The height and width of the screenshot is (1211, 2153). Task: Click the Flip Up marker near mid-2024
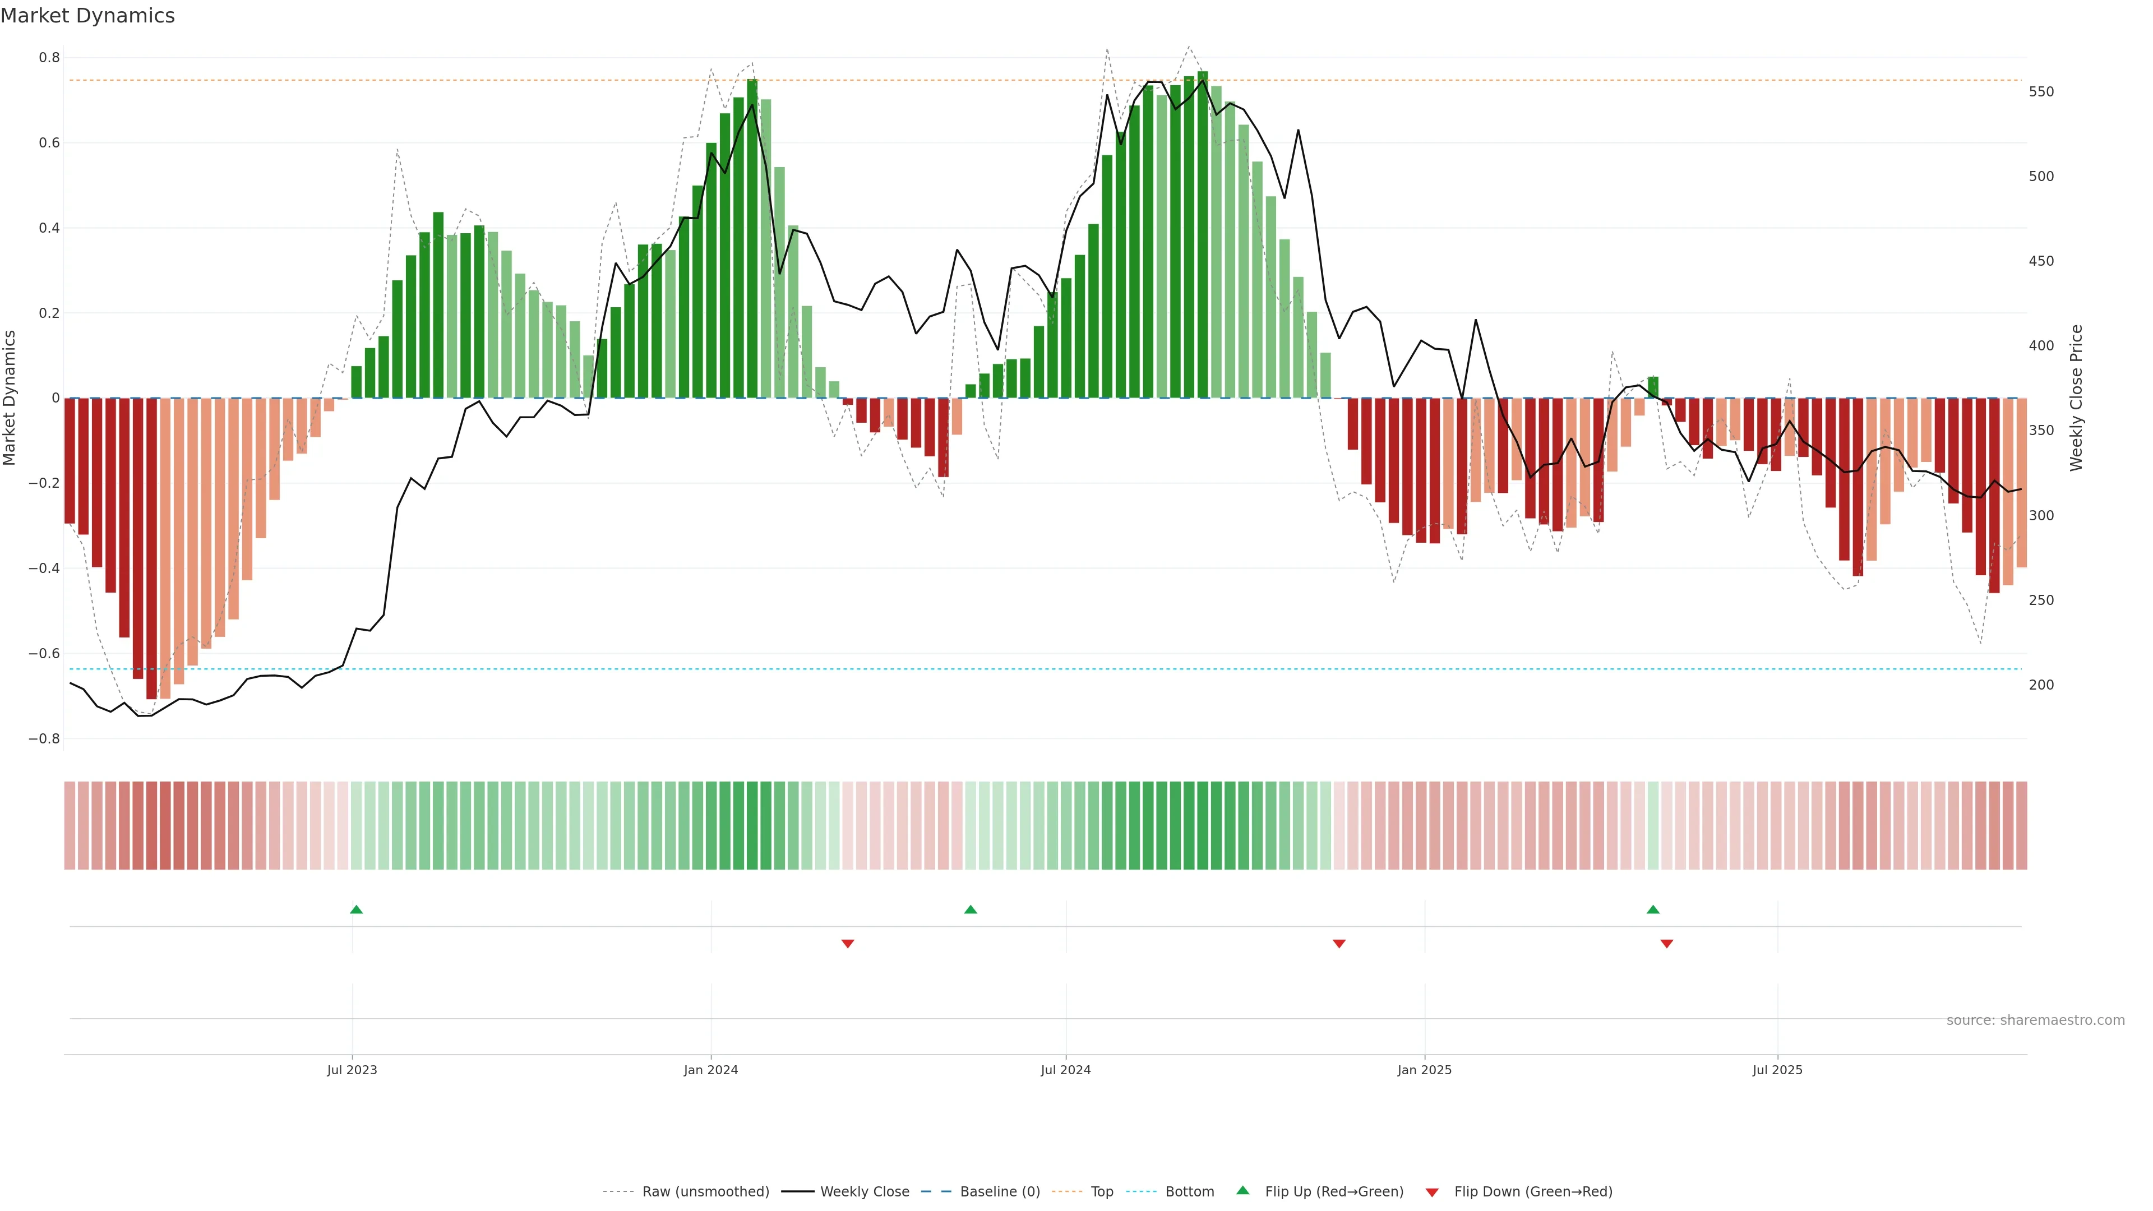click(x=971, y=909)
